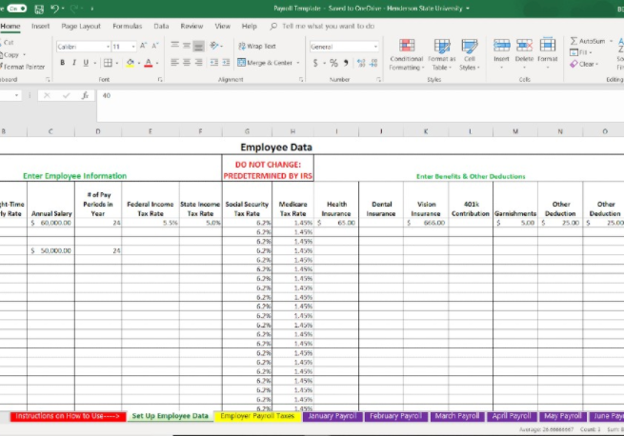
Task: Click Decrease Decimal icon
Action: click(x=372, y=63)
